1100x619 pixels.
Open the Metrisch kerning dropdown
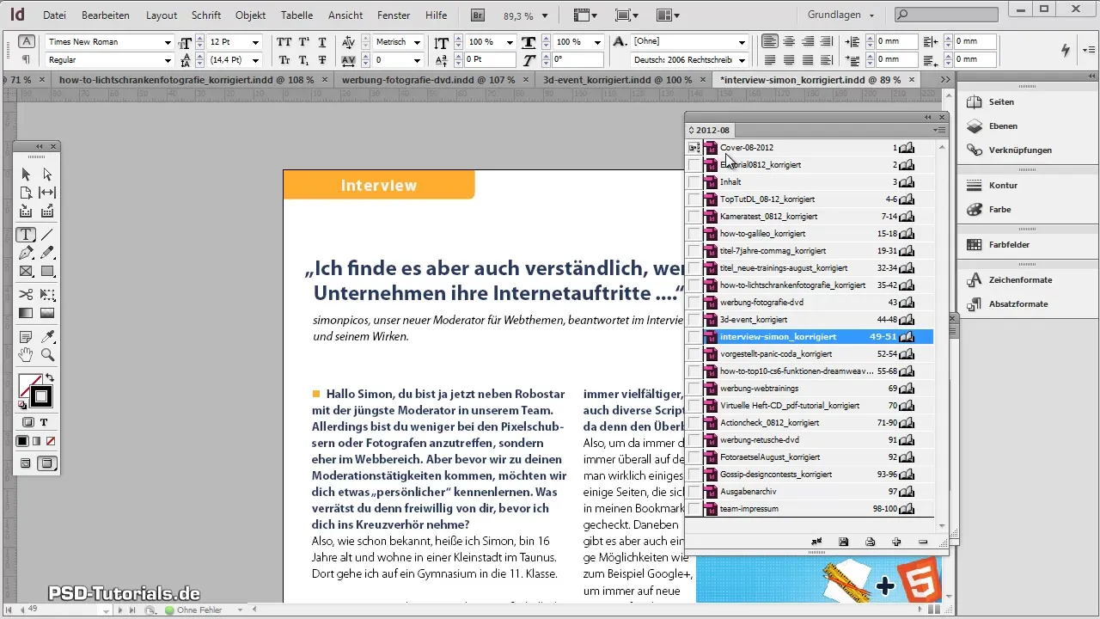[417, 42]
